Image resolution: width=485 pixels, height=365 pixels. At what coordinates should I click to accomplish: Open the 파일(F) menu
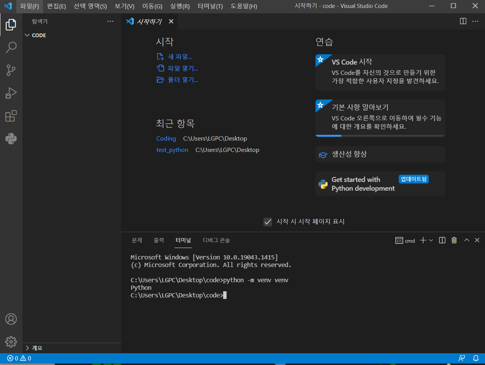click(30, 6)
